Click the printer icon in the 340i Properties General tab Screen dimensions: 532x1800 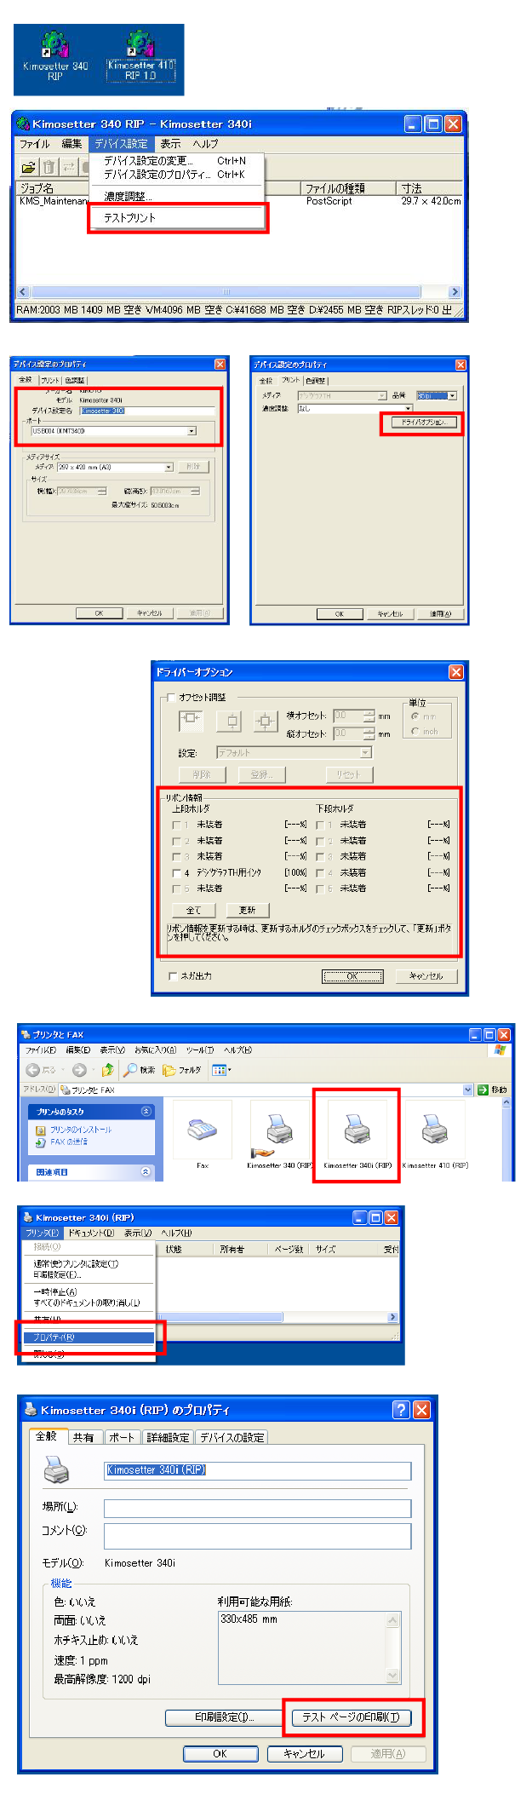(x=56, y=1469)
